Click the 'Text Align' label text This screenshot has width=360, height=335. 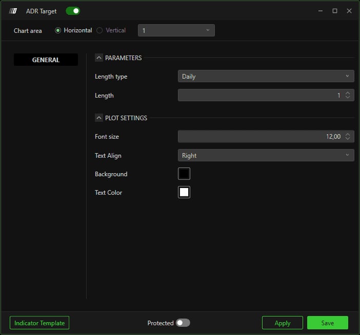point(108,156)
